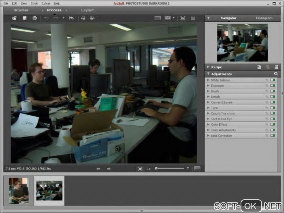Toggle the grid overlay icon

[x=193, y=18]
